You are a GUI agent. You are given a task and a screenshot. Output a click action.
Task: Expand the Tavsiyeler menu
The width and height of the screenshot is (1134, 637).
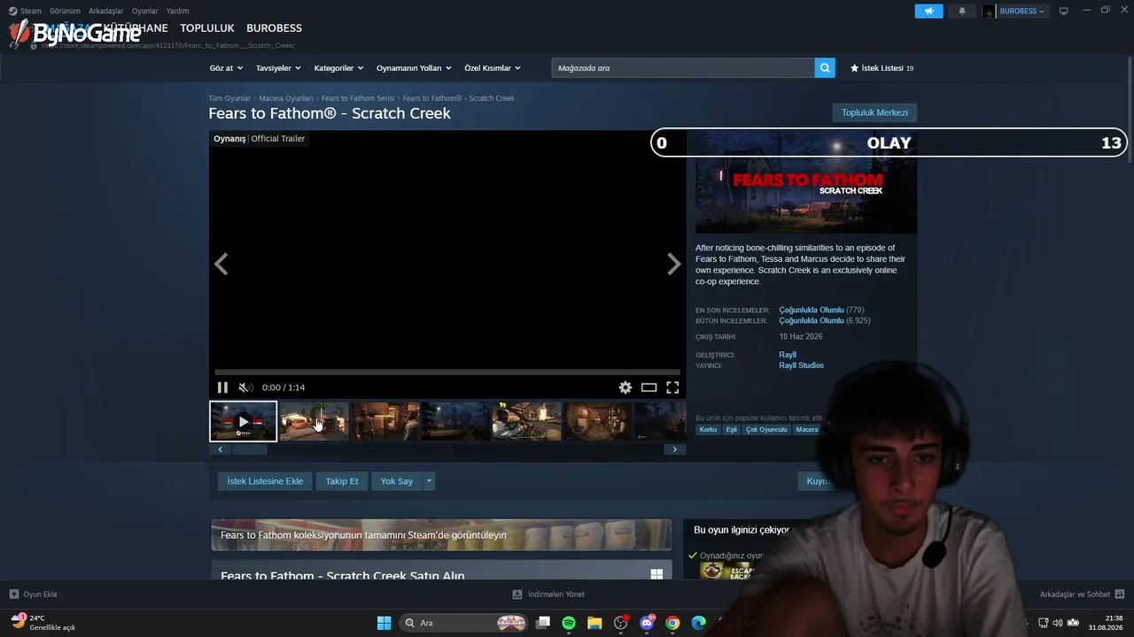click(278, 68)
